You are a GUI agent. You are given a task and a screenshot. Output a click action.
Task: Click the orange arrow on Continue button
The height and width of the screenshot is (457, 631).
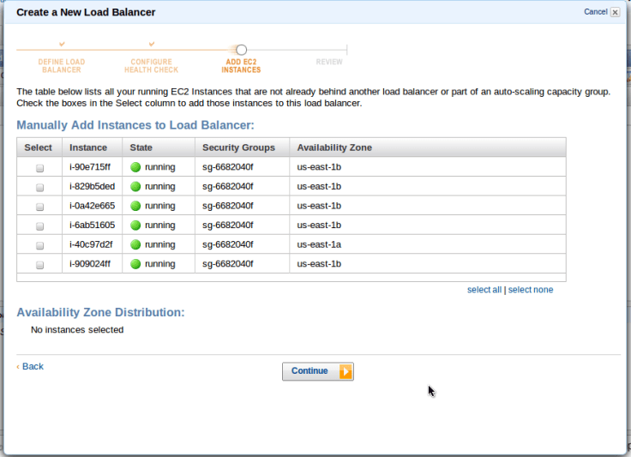pos(346,372)
